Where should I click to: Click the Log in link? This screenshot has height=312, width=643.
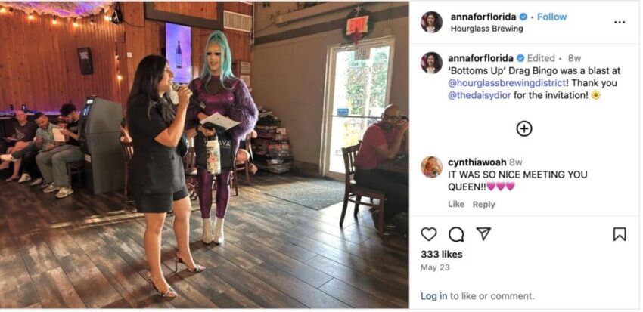click(x=434, y=295)
